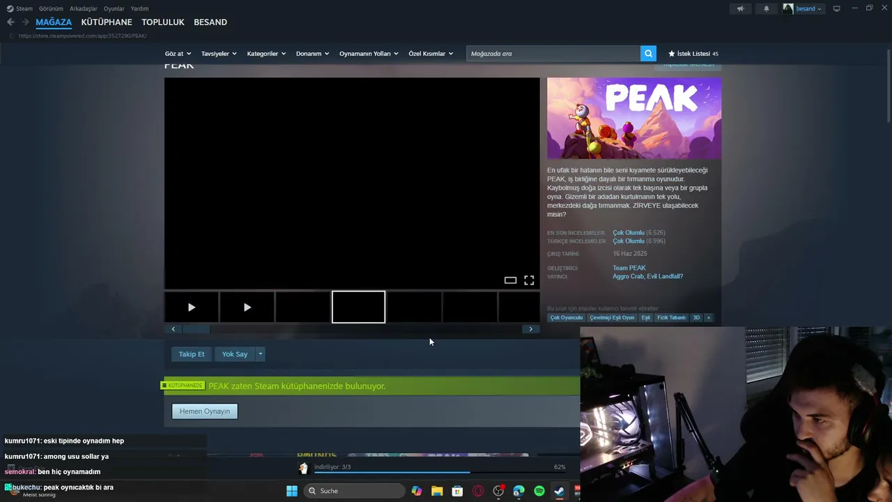892x502 pixels.
Task: Click the download progress bar
Action: click(x=439, y=473)
